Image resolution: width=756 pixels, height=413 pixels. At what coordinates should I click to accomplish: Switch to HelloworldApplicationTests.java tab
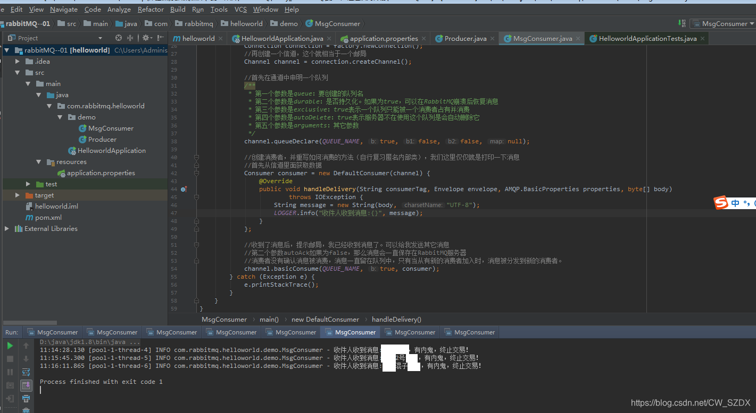tap(647, 39)
